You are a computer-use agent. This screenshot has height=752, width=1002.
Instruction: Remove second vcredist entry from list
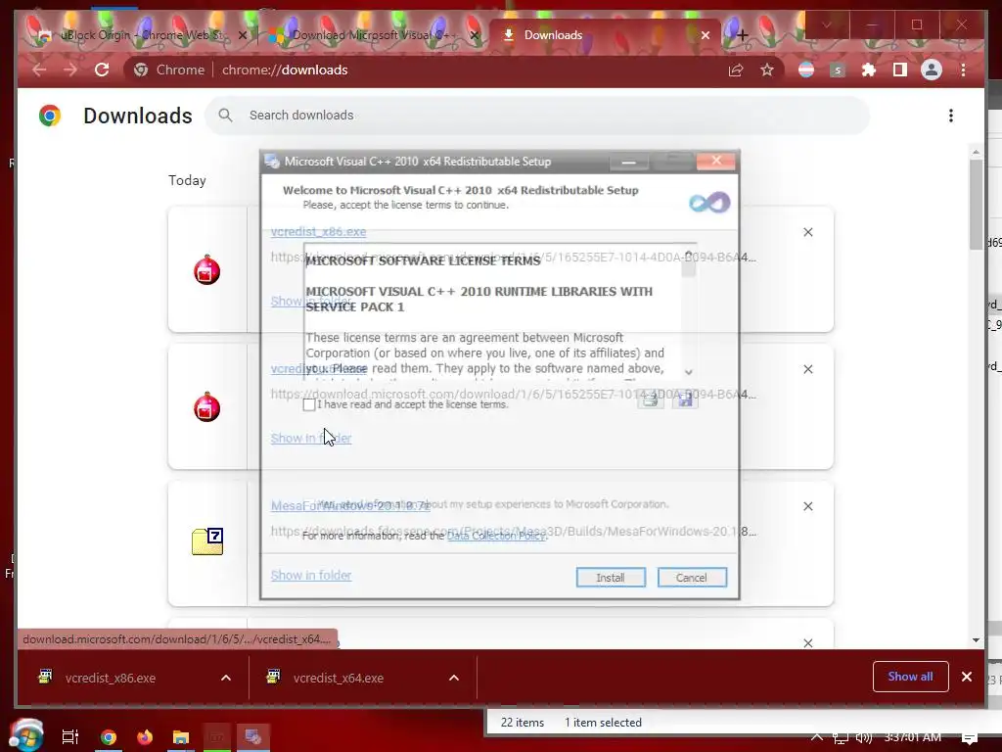(807, 369)
